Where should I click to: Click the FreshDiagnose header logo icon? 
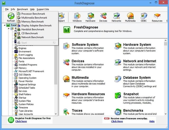pos(67,30)
